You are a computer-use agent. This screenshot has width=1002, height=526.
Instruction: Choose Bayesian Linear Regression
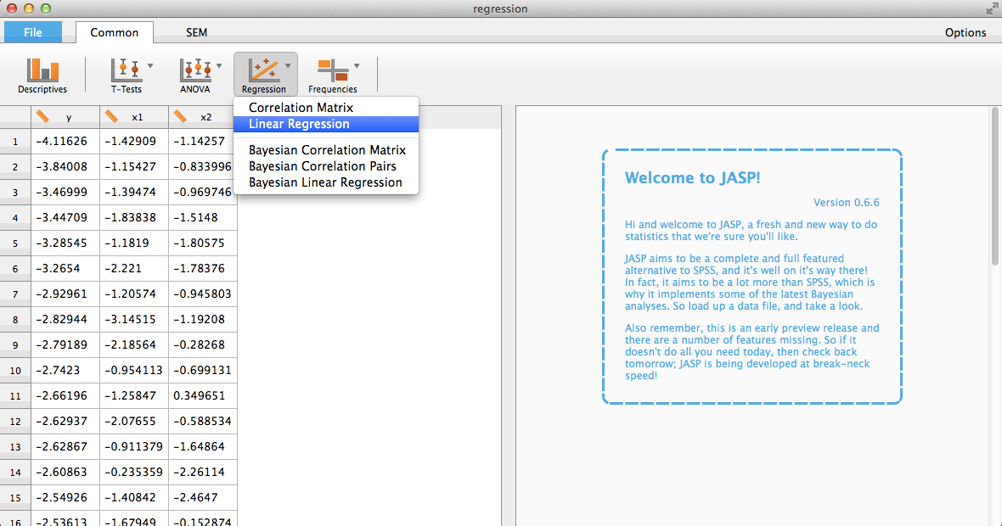(326, 182)
